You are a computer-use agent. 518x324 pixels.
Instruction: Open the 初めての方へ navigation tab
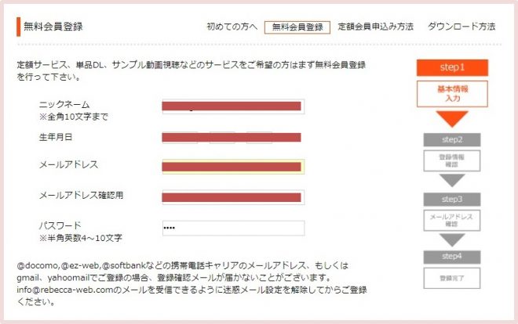click(x=232, y=27)
